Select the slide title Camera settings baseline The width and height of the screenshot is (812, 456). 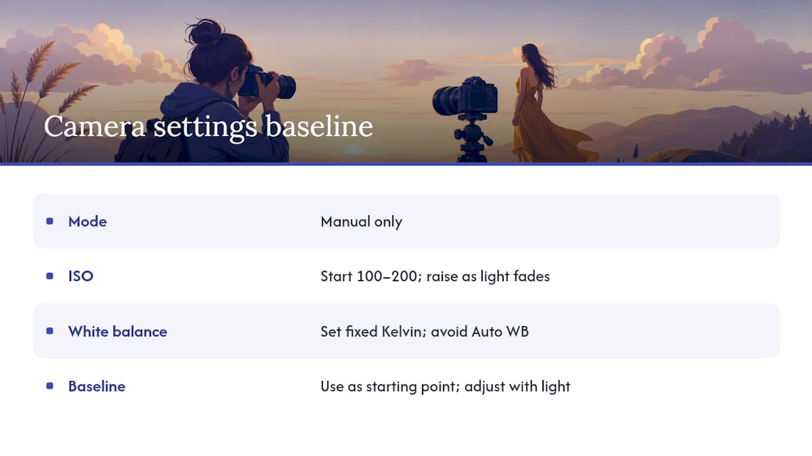208,127
